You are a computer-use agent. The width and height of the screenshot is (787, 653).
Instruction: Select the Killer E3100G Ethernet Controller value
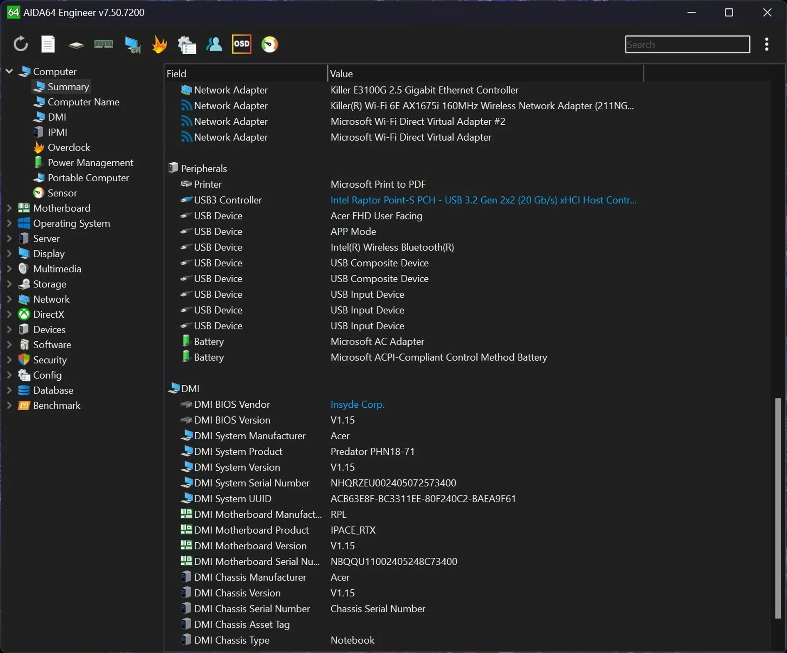(424, 90)
